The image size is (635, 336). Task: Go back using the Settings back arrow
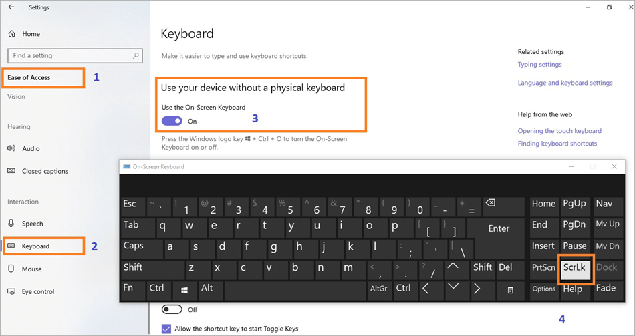[x=11, y=7]
